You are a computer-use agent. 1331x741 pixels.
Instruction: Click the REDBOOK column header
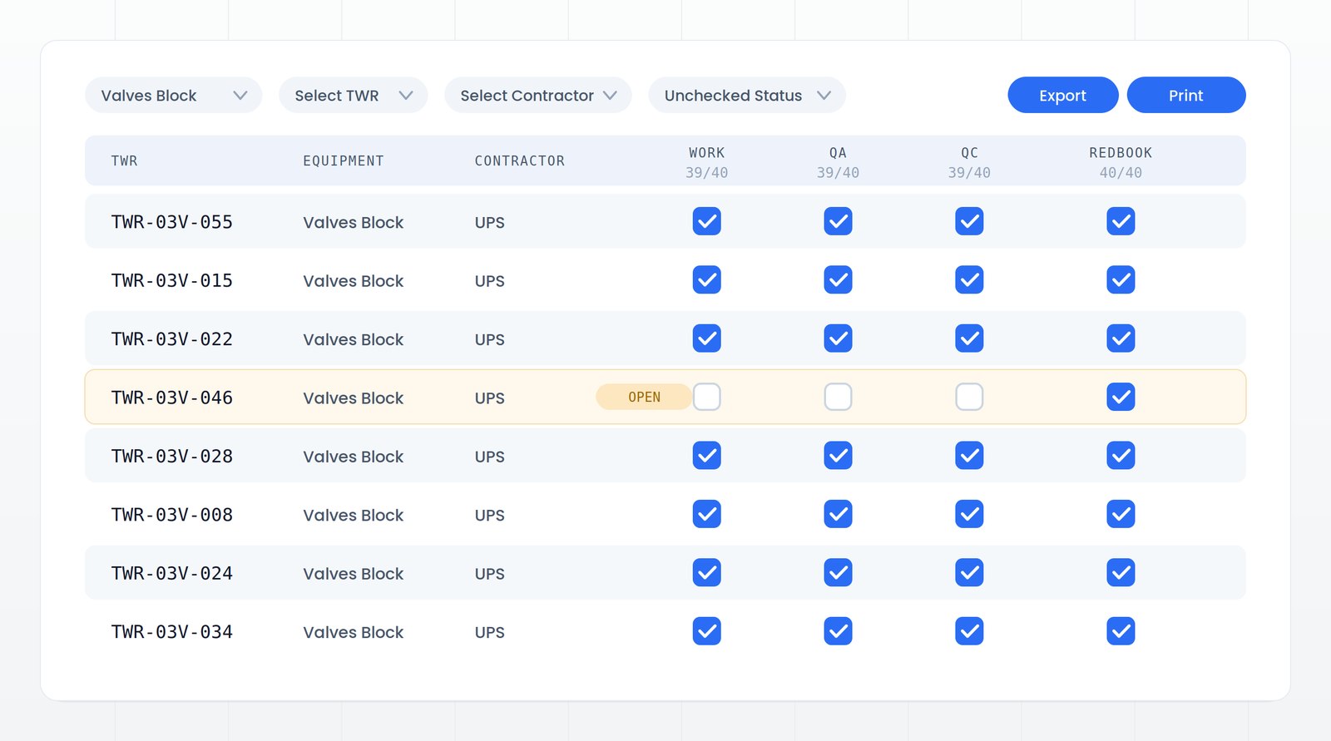1121,153
